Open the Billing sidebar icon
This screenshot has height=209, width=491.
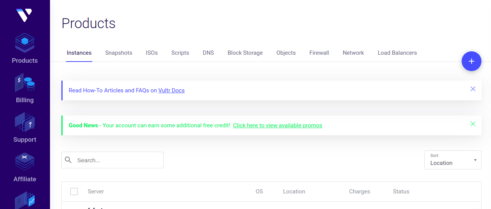pyautogui.click(x=25, y=83)
